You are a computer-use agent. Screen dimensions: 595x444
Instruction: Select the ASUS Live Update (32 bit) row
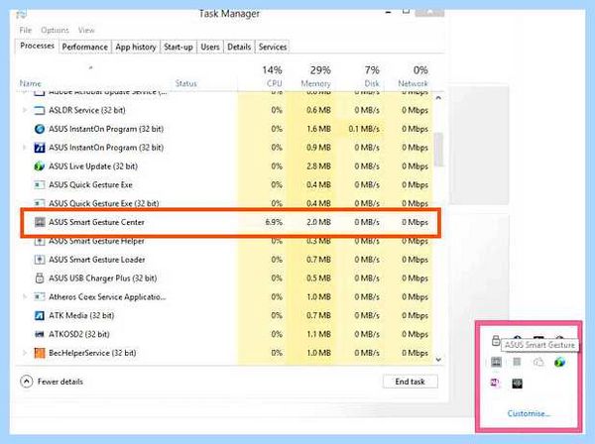pos(226,166)
